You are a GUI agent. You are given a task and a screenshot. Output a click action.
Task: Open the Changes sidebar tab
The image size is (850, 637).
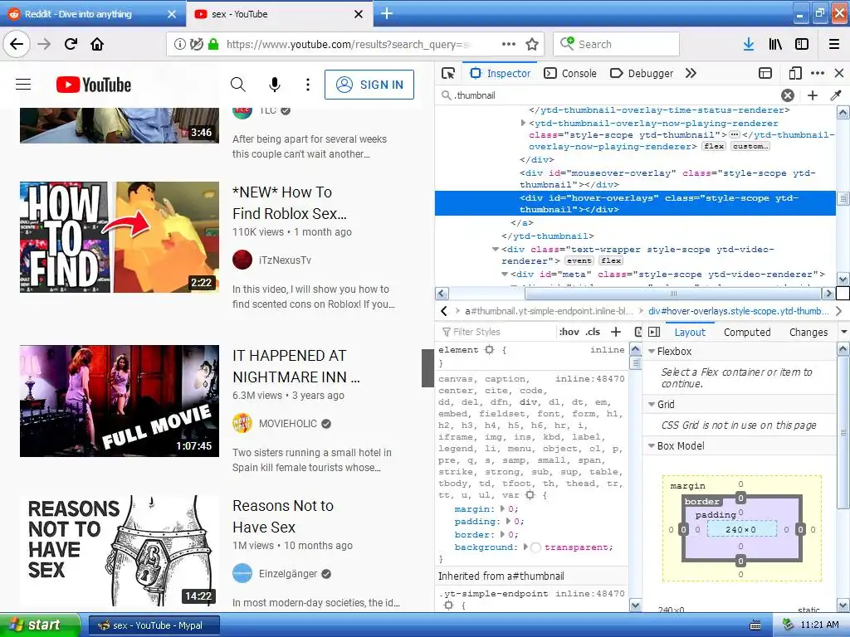(808, 332)
